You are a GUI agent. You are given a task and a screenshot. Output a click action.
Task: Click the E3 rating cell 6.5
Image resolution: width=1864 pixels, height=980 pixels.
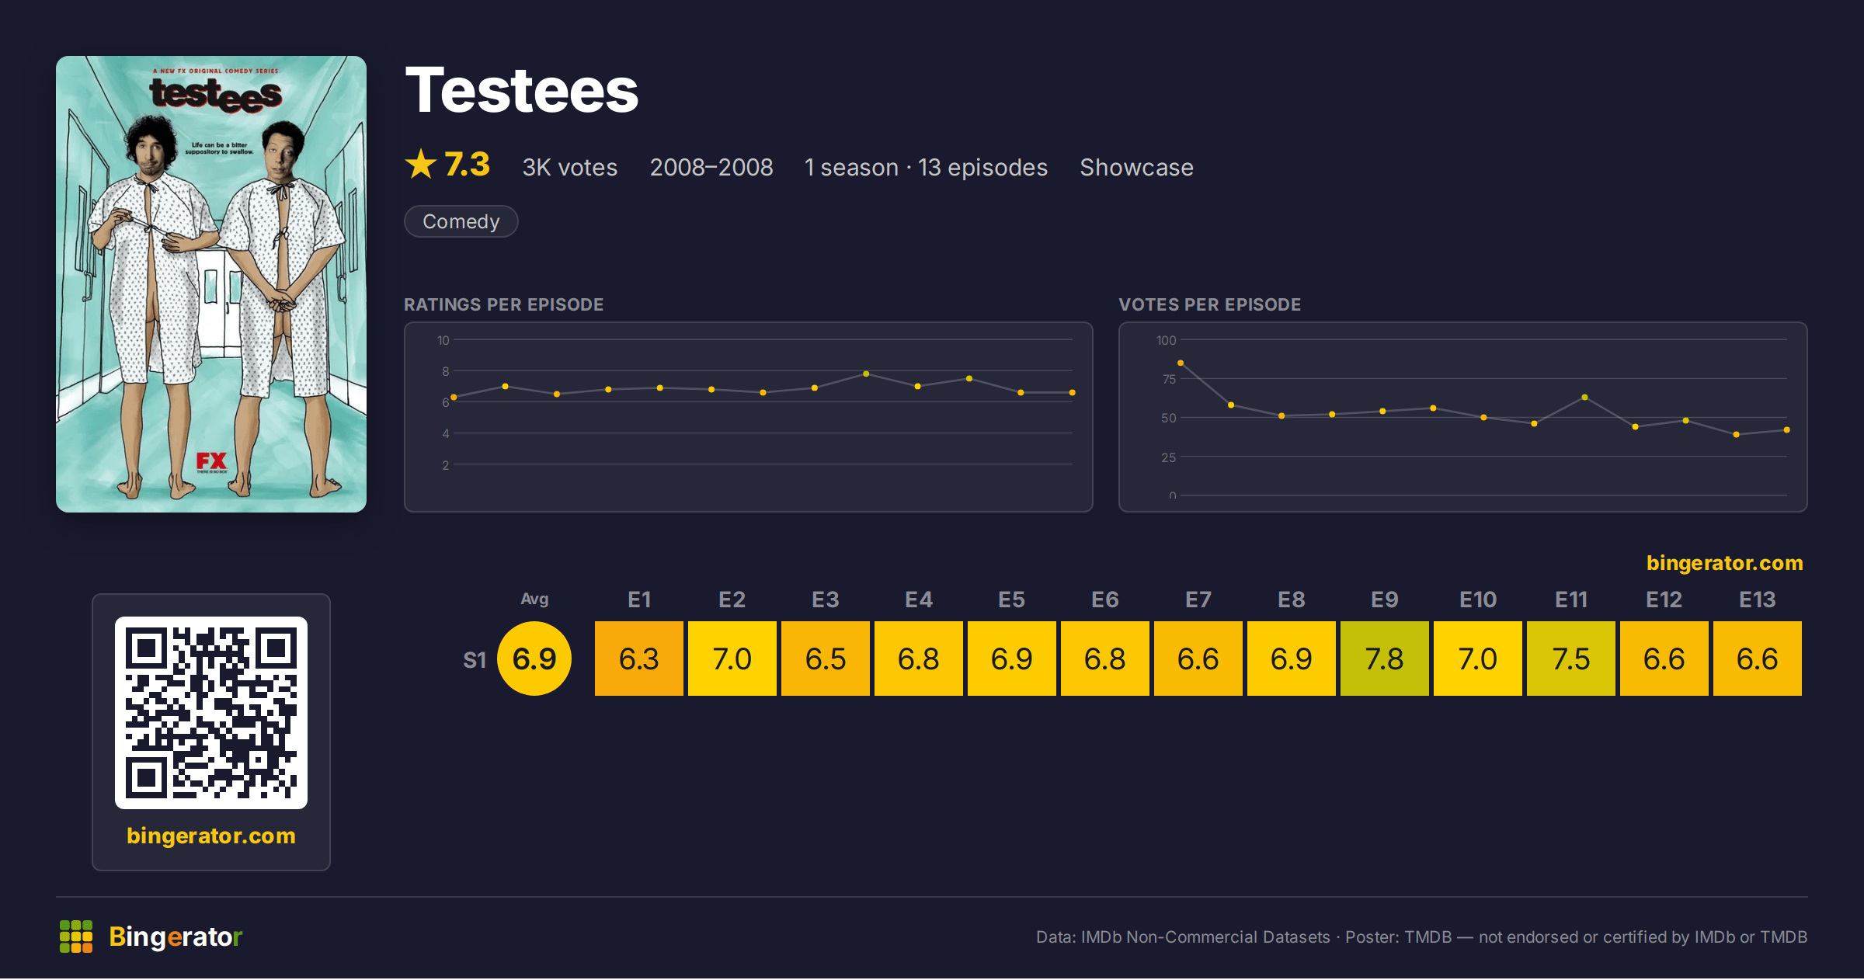point(826,659)
